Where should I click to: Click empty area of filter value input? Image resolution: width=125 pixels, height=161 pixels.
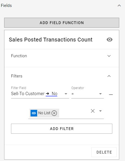click(75, 113)
